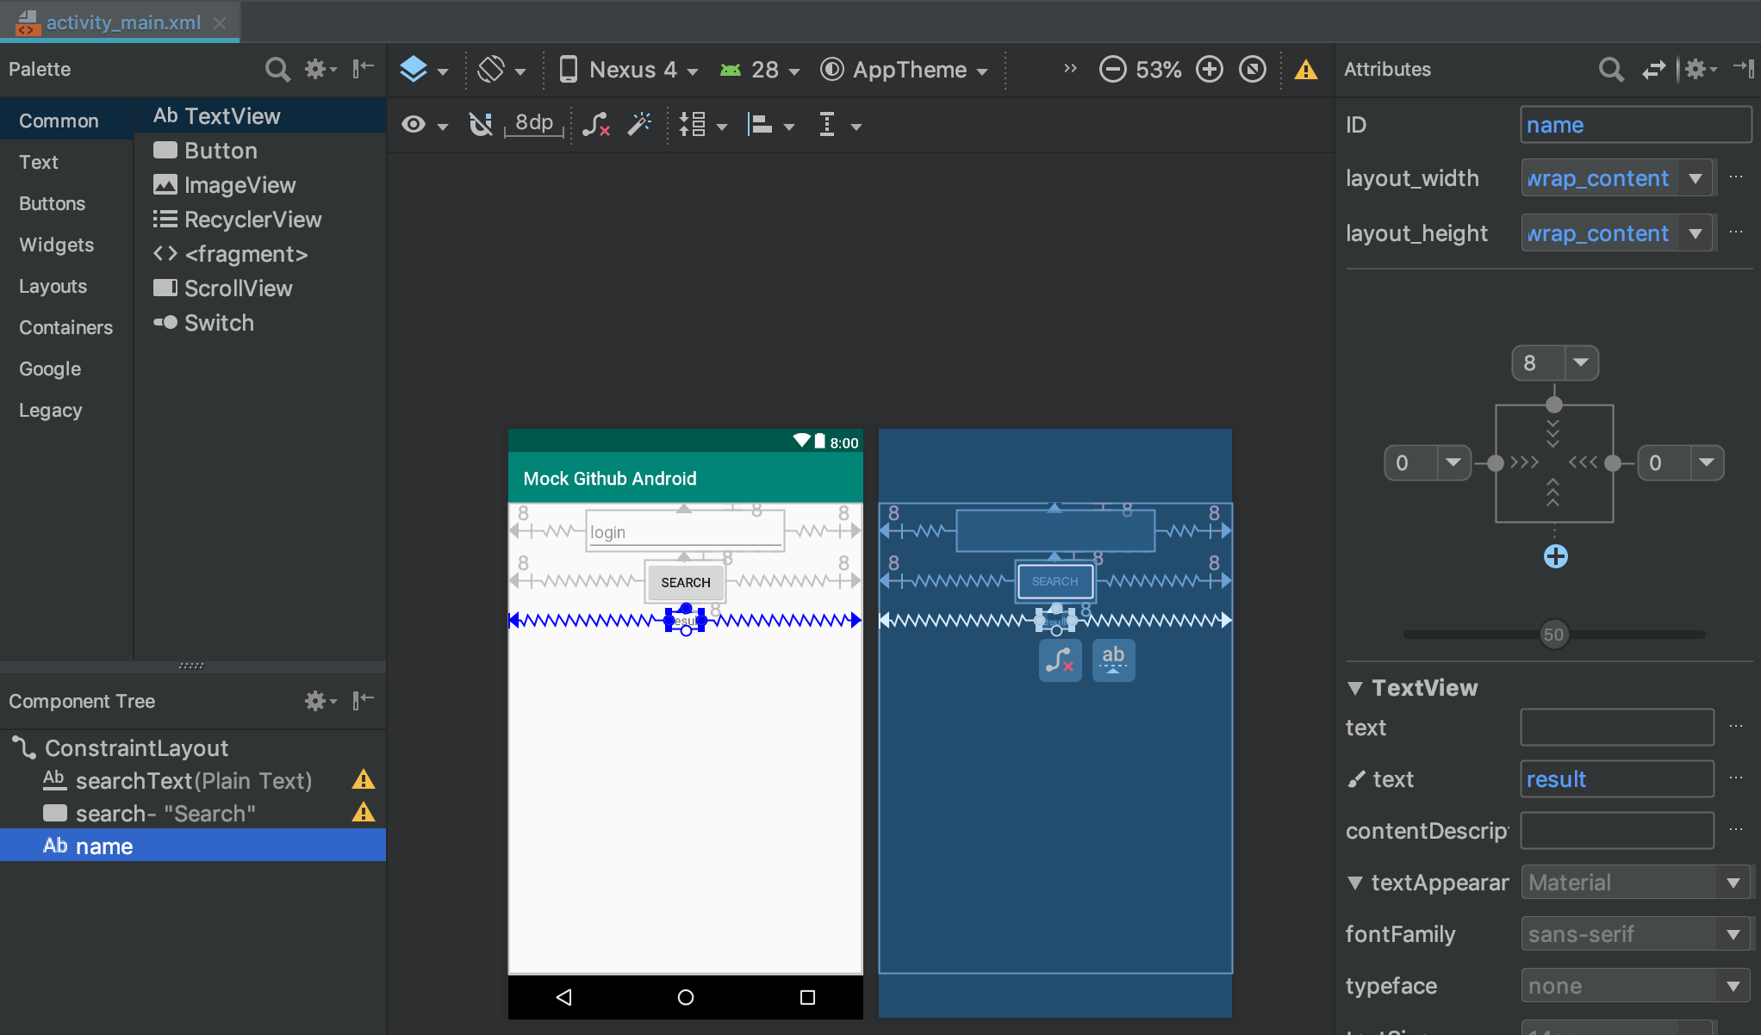Open the right margin 0 dropdown
The height and width of the screenshot is (1035, 1761).
point(1707,462)
